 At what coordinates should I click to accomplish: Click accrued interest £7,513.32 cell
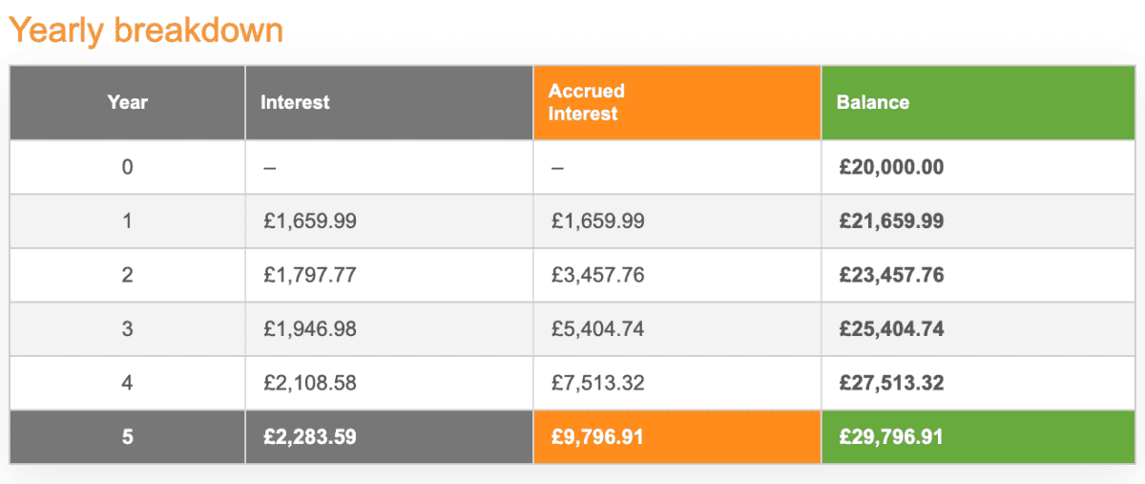597,384
